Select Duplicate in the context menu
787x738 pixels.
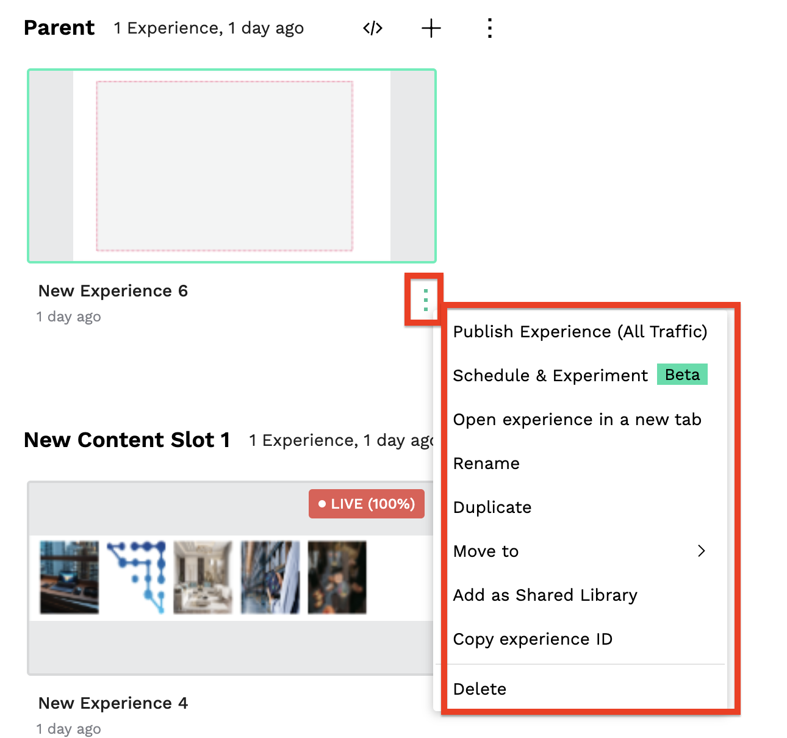(492, 507)
